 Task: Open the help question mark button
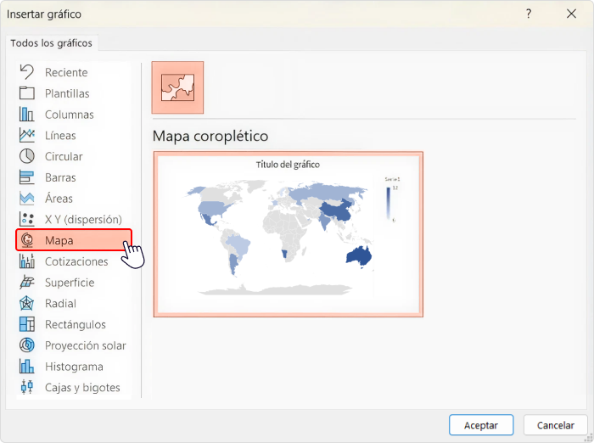click(529, 14)
